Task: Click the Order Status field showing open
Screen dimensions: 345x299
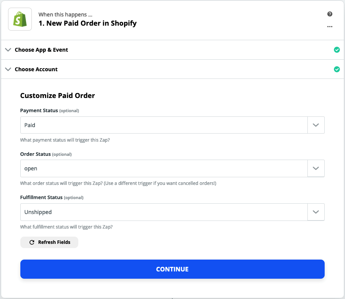Action: (x=164, y=168)
